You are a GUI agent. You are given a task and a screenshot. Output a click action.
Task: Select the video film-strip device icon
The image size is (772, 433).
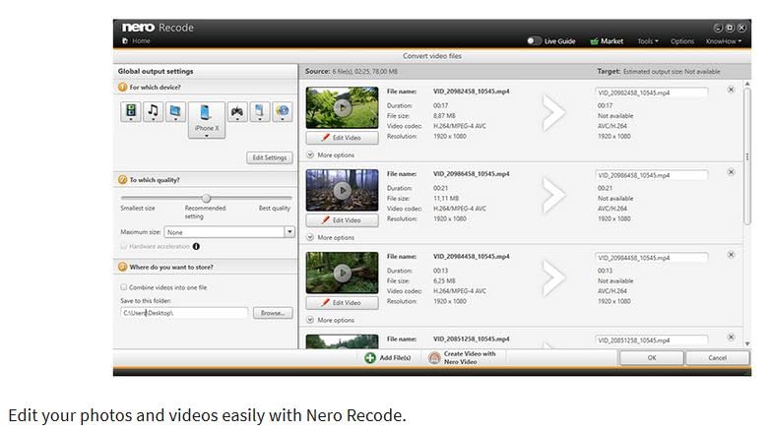pos(131,112)
